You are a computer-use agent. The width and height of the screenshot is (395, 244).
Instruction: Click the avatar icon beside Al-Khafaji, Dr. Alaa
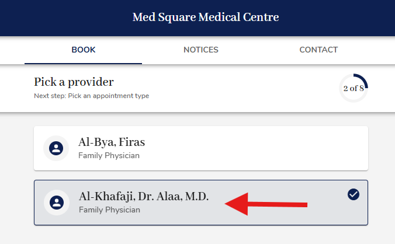click(x=56, y=203)
